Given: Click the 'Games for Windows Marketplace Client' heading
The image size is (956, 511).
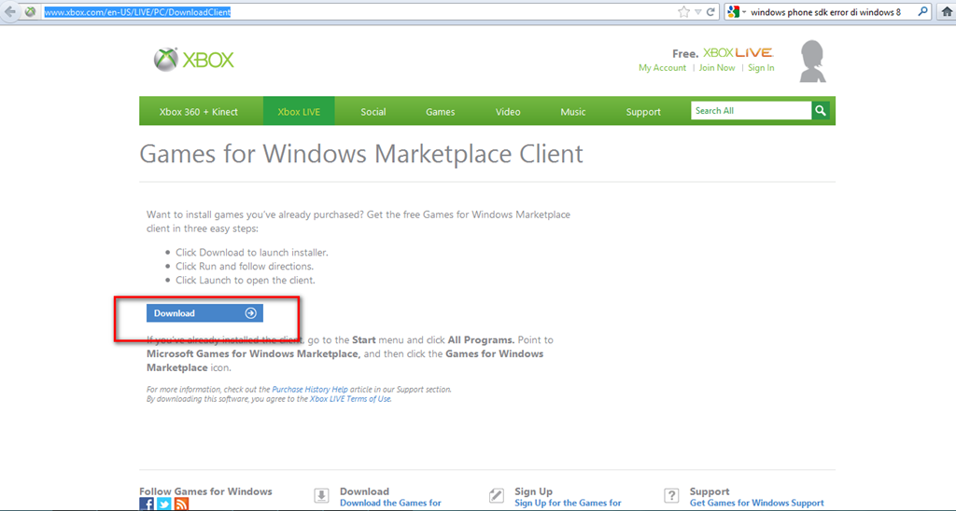Looking at the screenshot, I should tap(361, 154).
